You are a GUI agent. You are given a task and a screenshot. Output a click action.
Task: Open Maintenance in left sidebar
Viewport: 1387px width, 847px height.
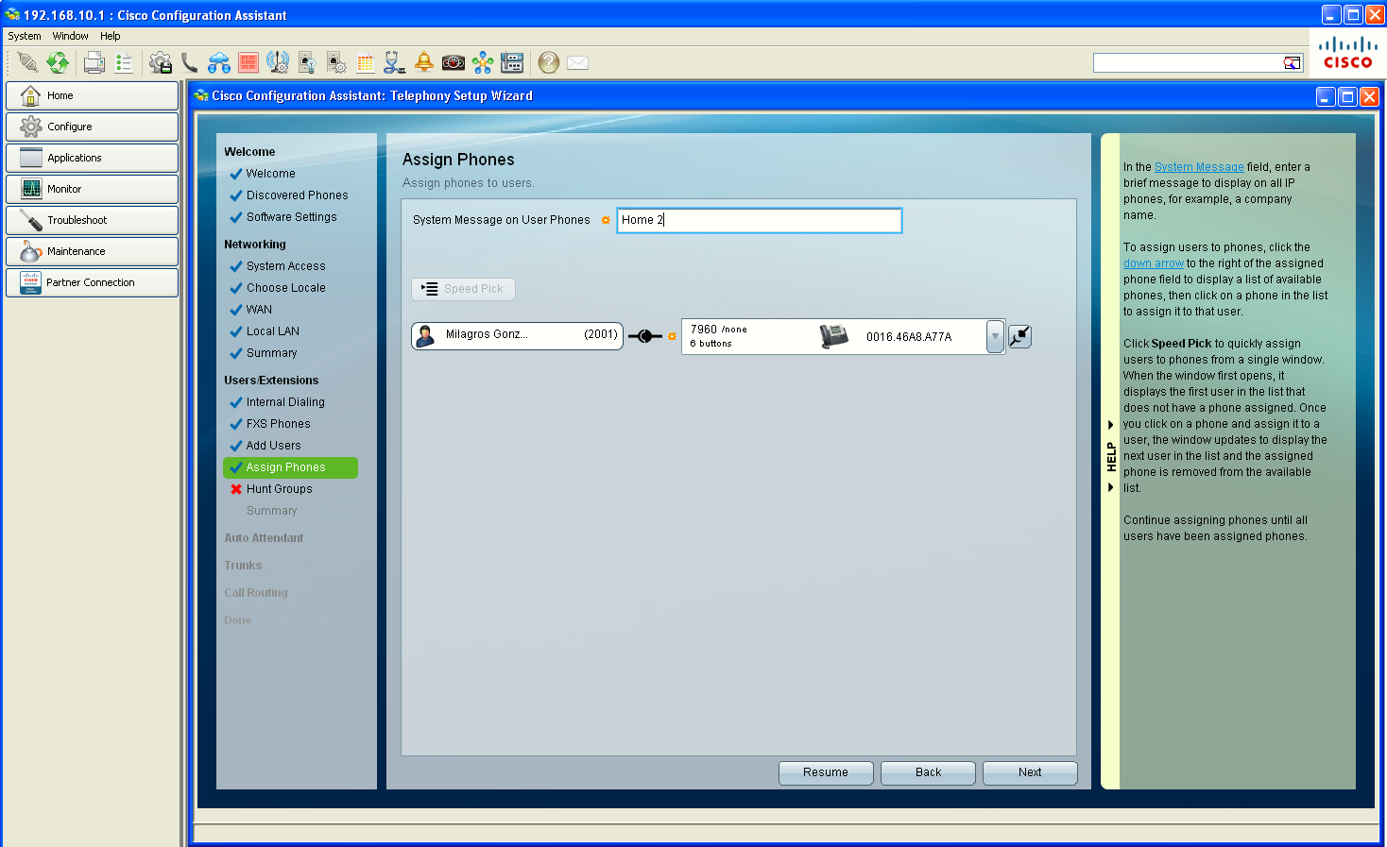point(92,251)
